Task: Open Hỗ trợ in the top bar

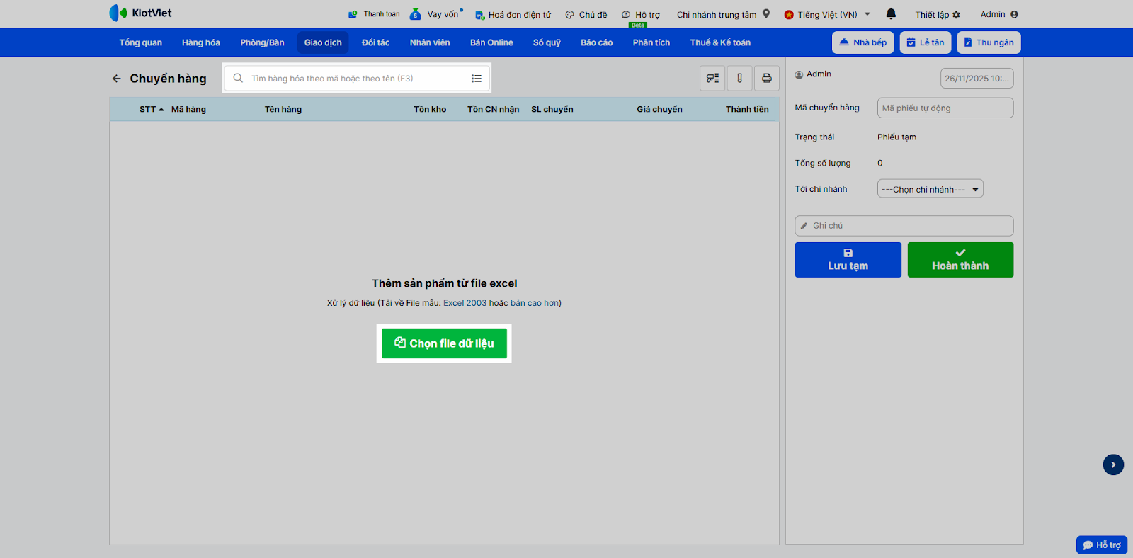Action: click(x=641, y=14)
